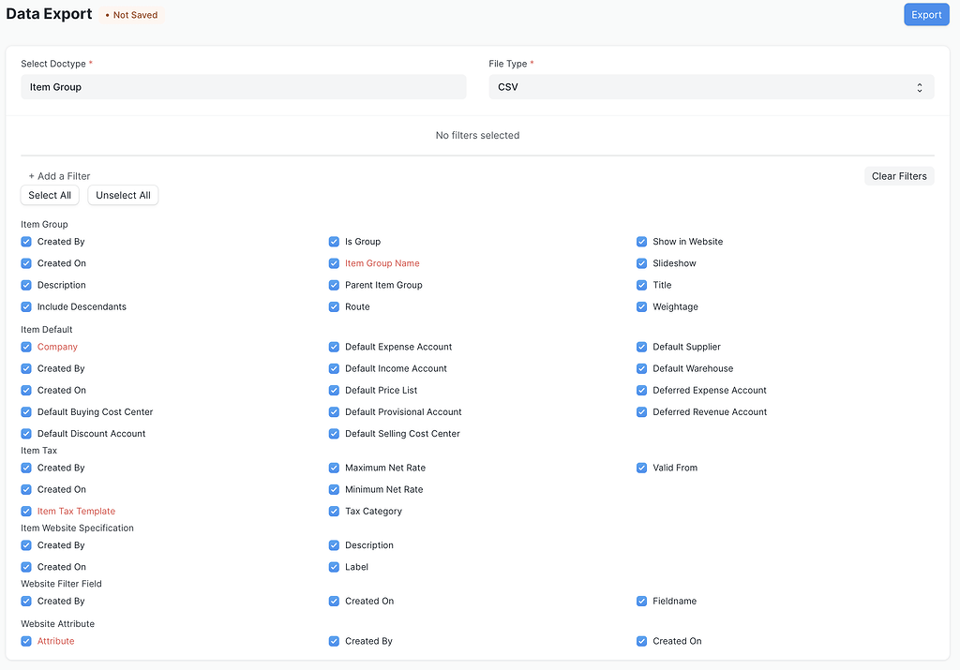Click the Select Doctype field
960x670 pixels.
coord(244,85)
